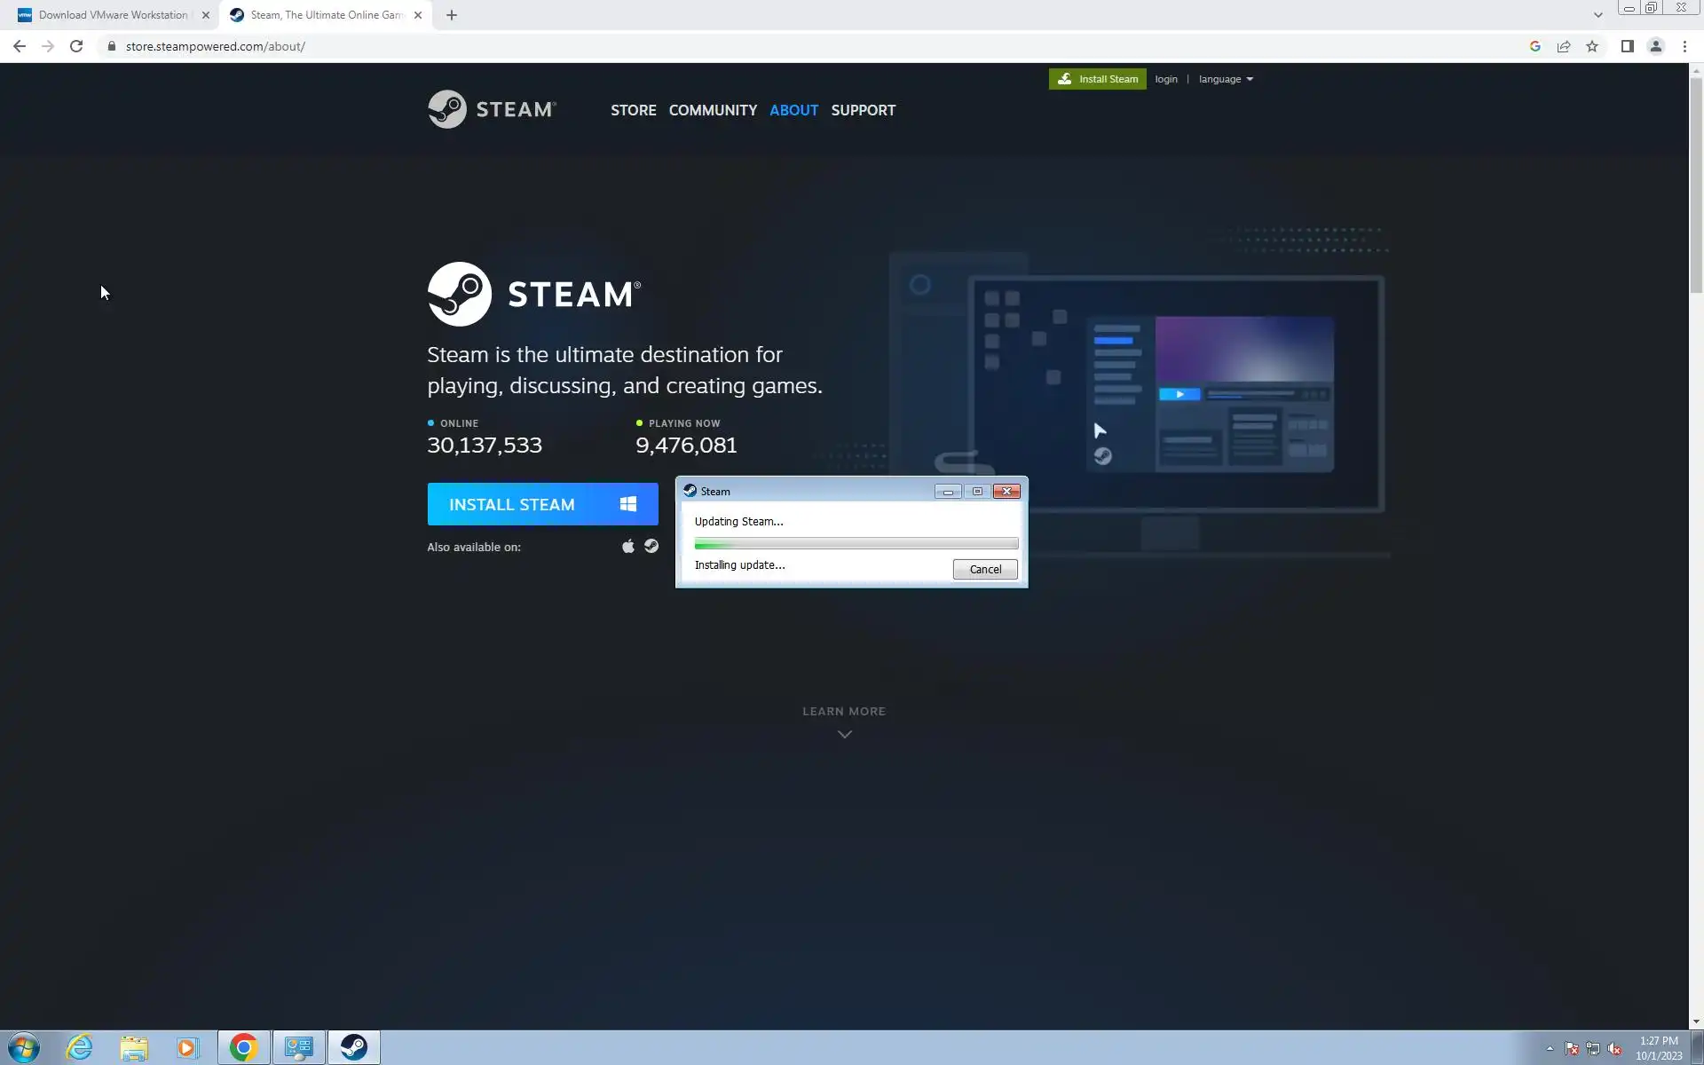Click the Apple macOS availability icon
The image size is (1704, 1065).
click(x=628, y=546)
